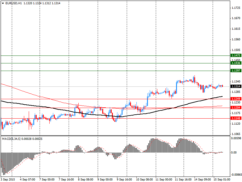Image resolution: width=242 pixels, height=182 pixels.
Task: Click the 1.1615 price scale value
Action: (x=236, y=29)
